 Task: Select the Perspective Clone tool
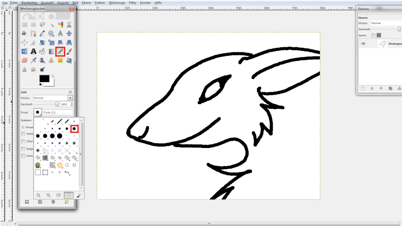(x=69, y=60)
